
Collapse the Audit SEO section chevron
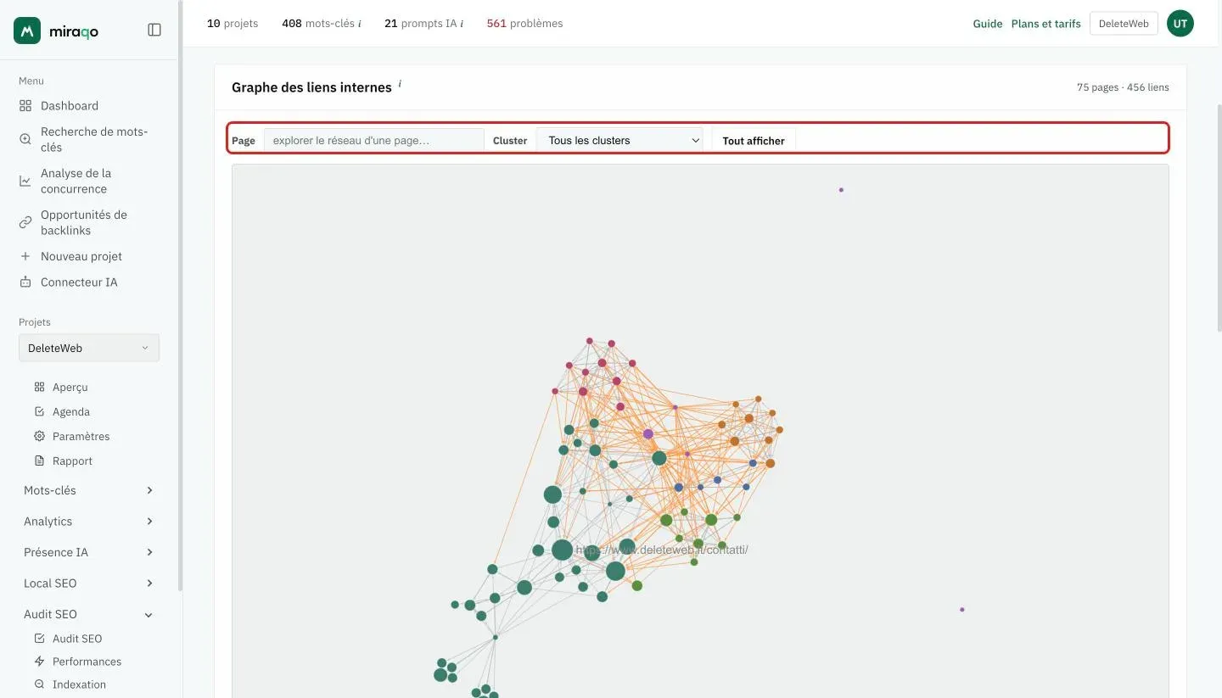coord(149,614)
